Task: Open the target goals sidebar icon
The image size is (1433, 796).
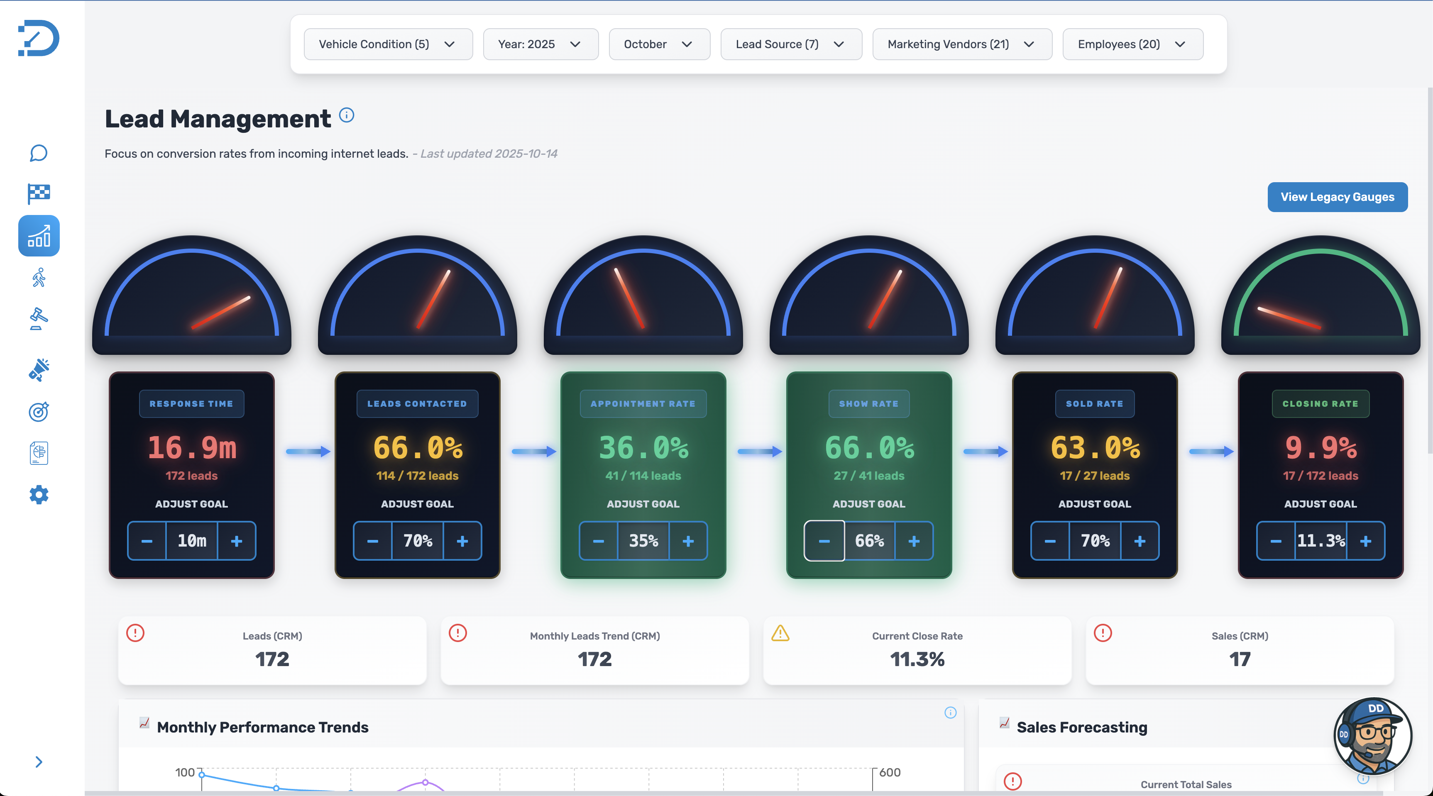Action: pyautogui.click(x=38, y=412)
